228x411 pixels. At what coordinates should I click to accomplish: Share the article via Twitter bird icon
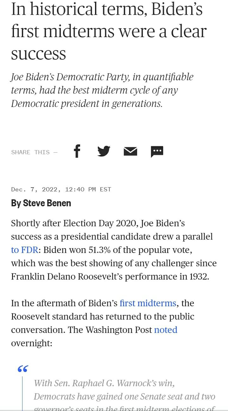tap(104, 151)
